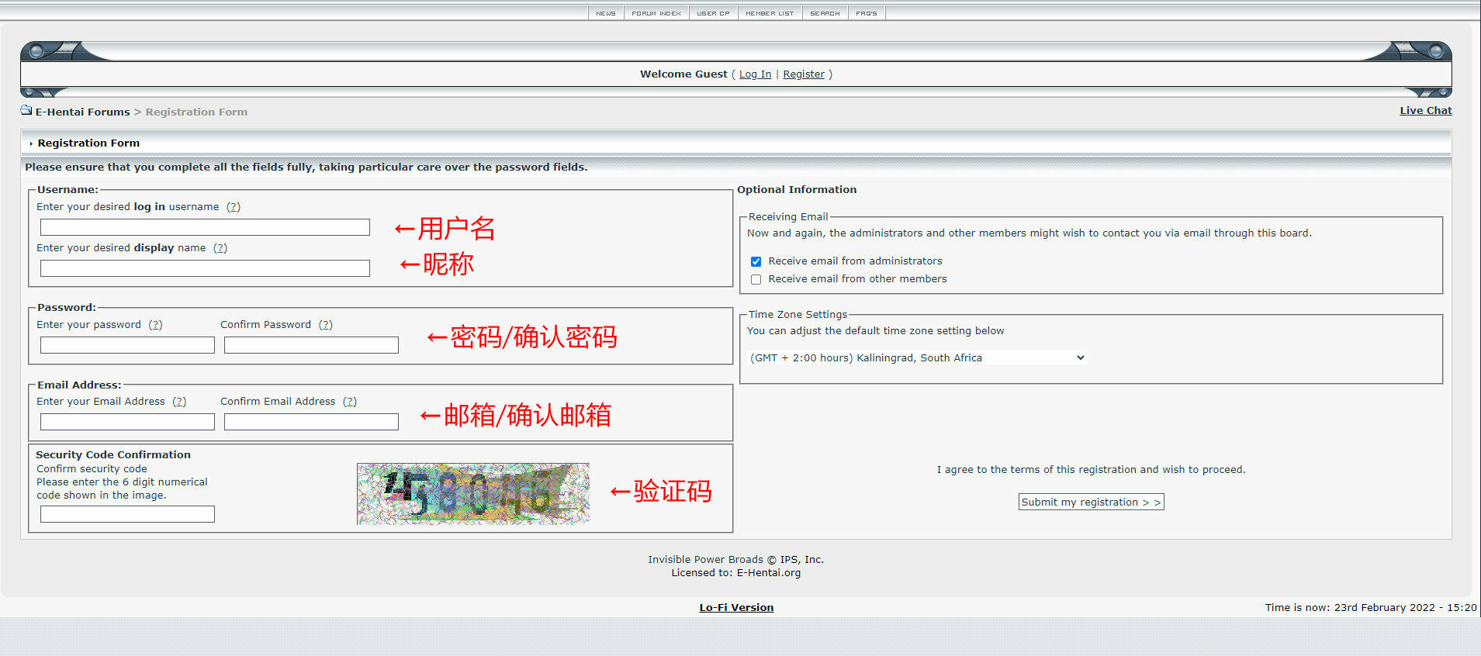Click help (?) beside Confirm Email Address

click(x=350, y=402)
